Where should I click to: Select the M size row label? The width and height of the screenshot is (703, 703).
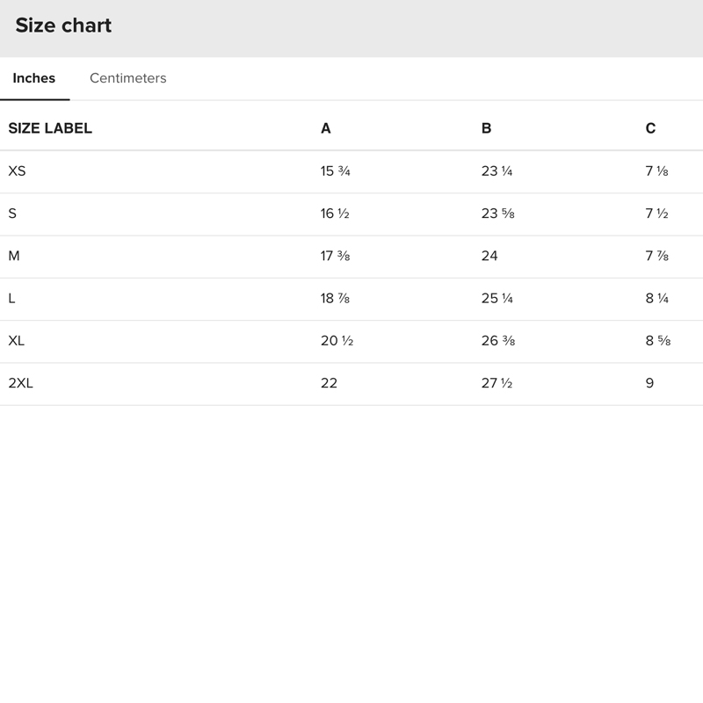[x=14, y=256]
